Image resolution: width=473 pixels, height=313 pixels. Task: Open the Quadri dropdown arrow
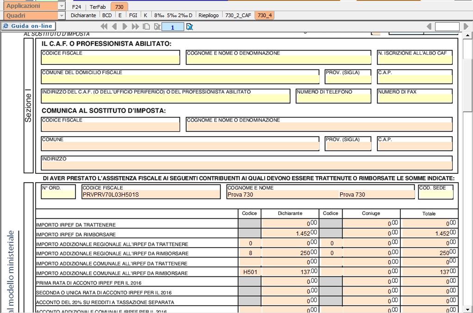62,16
